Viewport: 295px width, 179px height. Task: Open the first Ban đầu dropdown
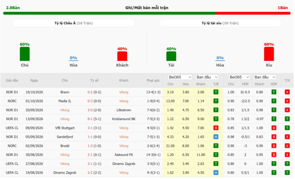[x=207, y=77]
